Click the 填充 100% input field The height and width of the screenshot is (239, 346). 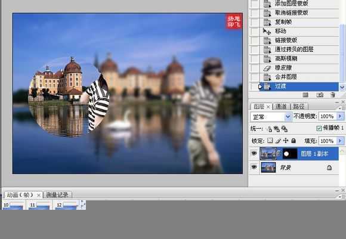pyautogui.click(x=328, y=141)
